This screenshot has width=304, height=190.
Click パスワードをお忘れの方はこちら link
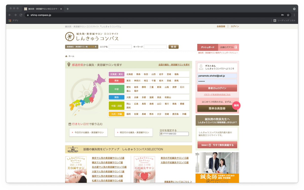pos(217,94)
